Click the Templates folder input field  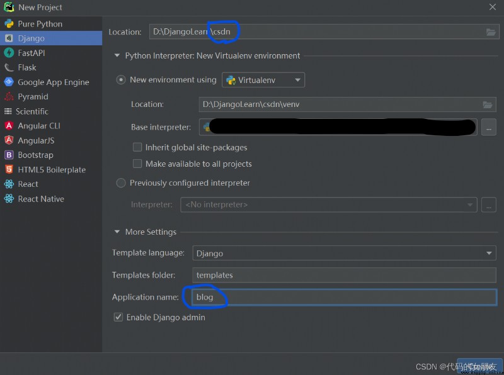344,275
